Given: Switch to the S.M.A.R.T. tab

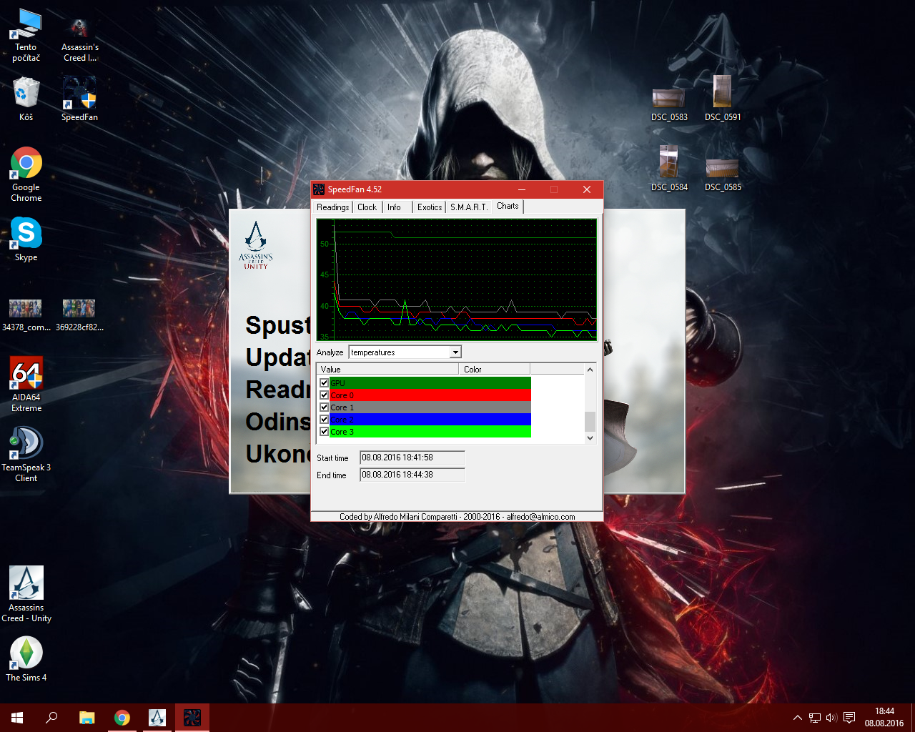Looking at the screenshot, I should (x=469, y=207).
